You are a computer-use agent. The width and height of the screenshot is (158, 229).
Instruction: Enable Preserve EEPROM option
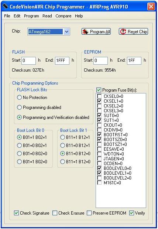[x=89, y=213]
